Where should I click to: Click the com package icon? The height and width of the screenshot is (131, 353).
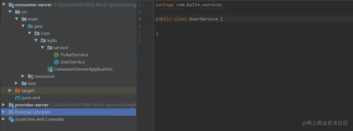(x=37, y=33)
